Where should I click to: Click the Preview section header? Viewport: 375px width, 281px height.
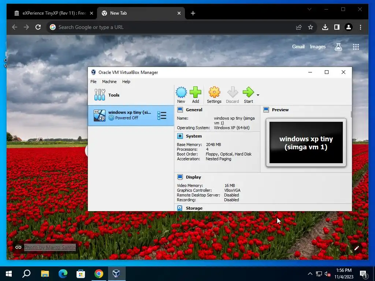point(280,110)
